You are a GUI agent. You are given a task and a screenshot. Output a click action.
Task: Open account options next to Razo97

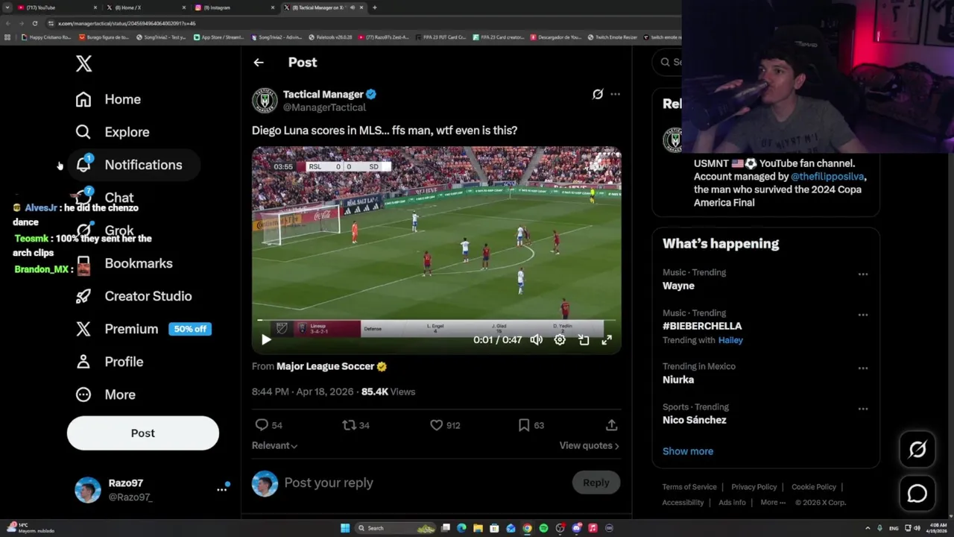point(221,489)
